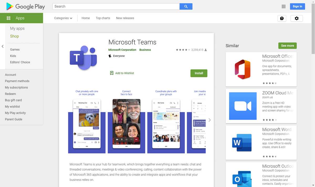The width and height of the screenshot is (315, 187).
Task: Open the Account link
Action: (10, 75)
